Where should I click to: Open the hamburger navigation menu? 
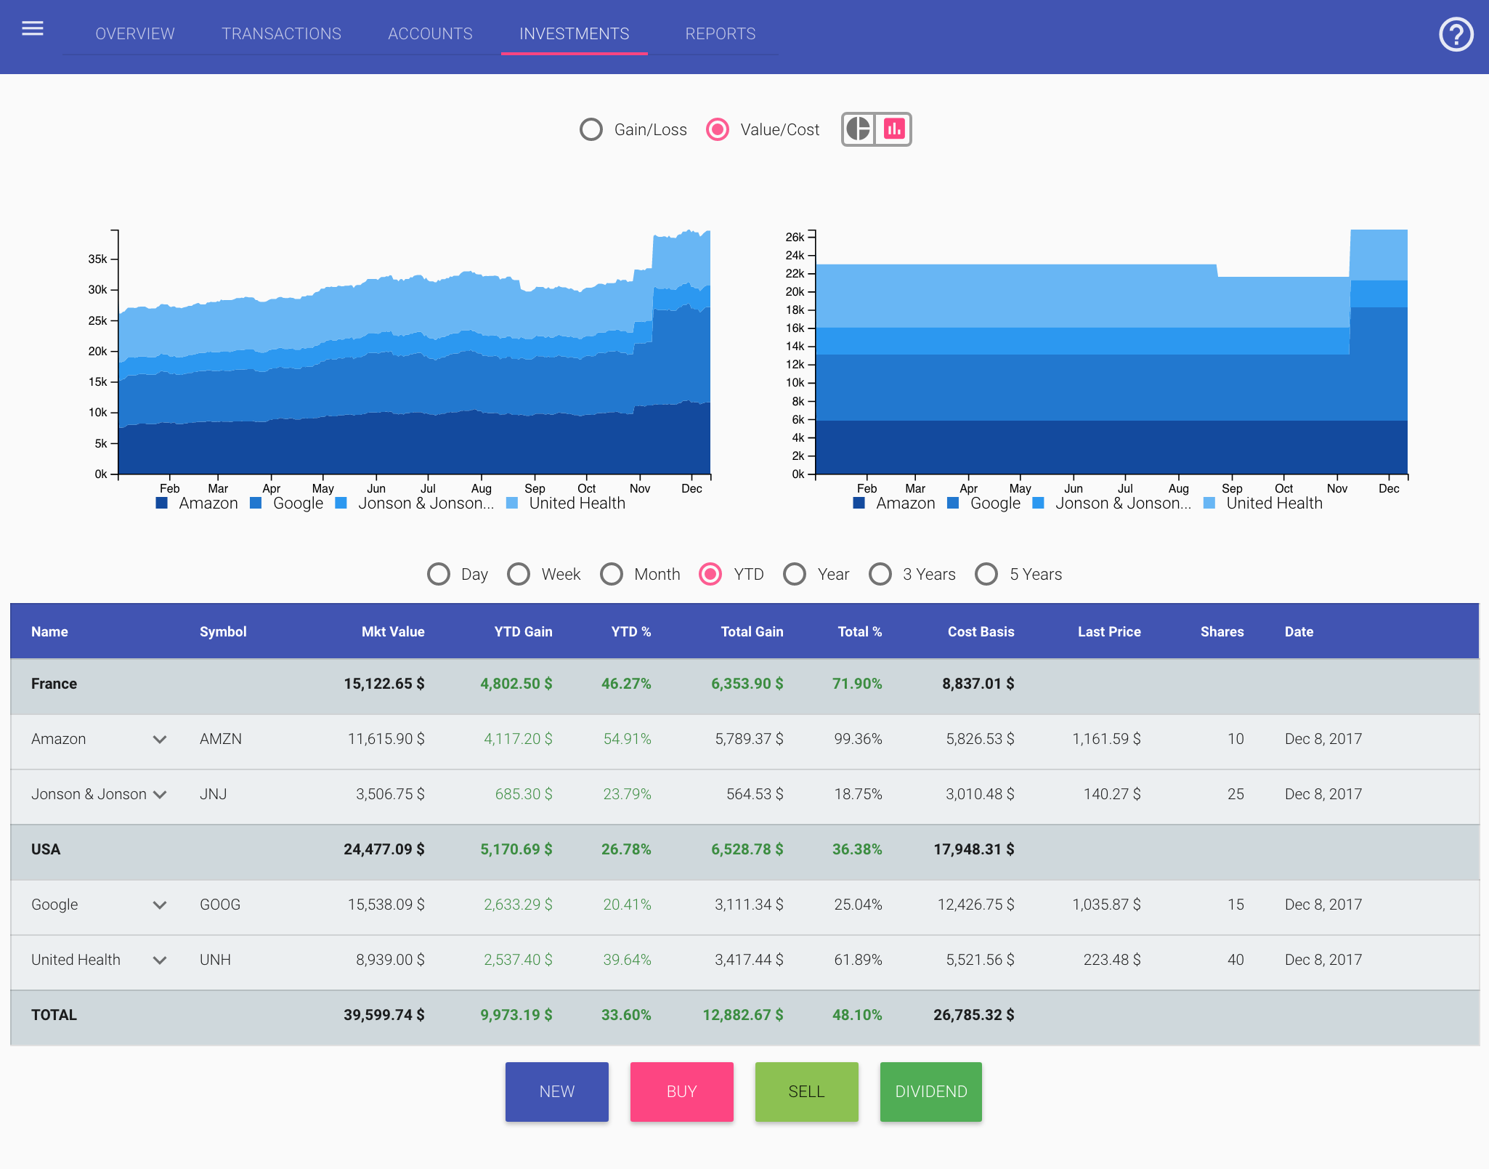pos(33,28)
